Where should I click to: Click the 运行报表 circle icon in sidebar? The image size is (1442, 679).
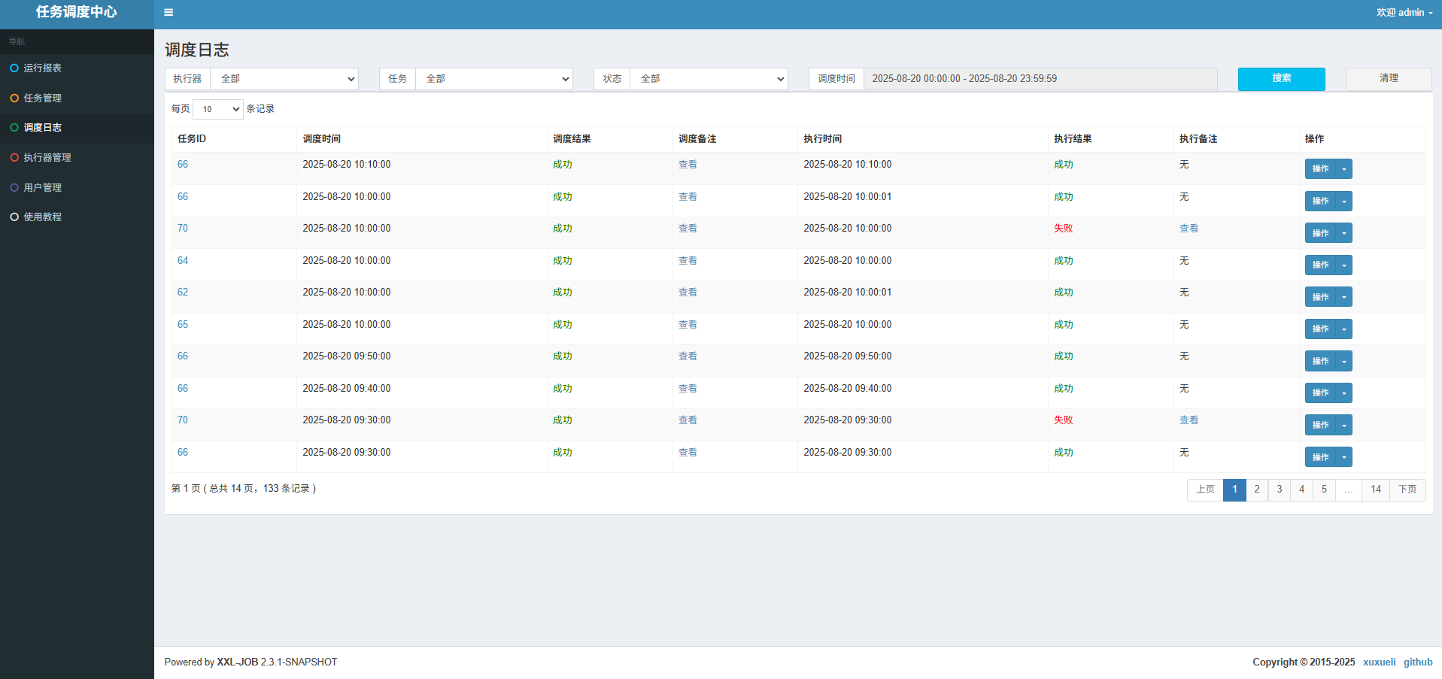pos(14,68)
